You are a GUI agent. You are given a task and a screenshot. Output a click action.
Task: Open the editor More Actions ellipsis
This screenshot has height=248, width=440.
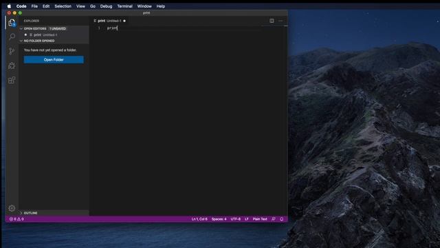coord(280,21)
